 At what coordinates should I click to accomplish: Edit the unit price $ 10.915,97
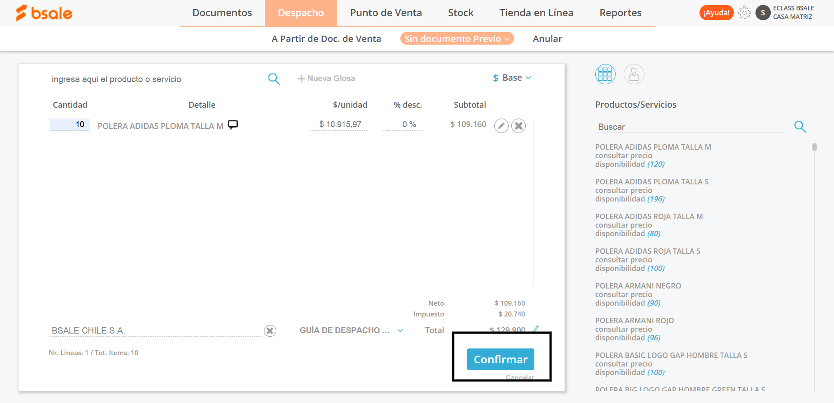point(338,124)
